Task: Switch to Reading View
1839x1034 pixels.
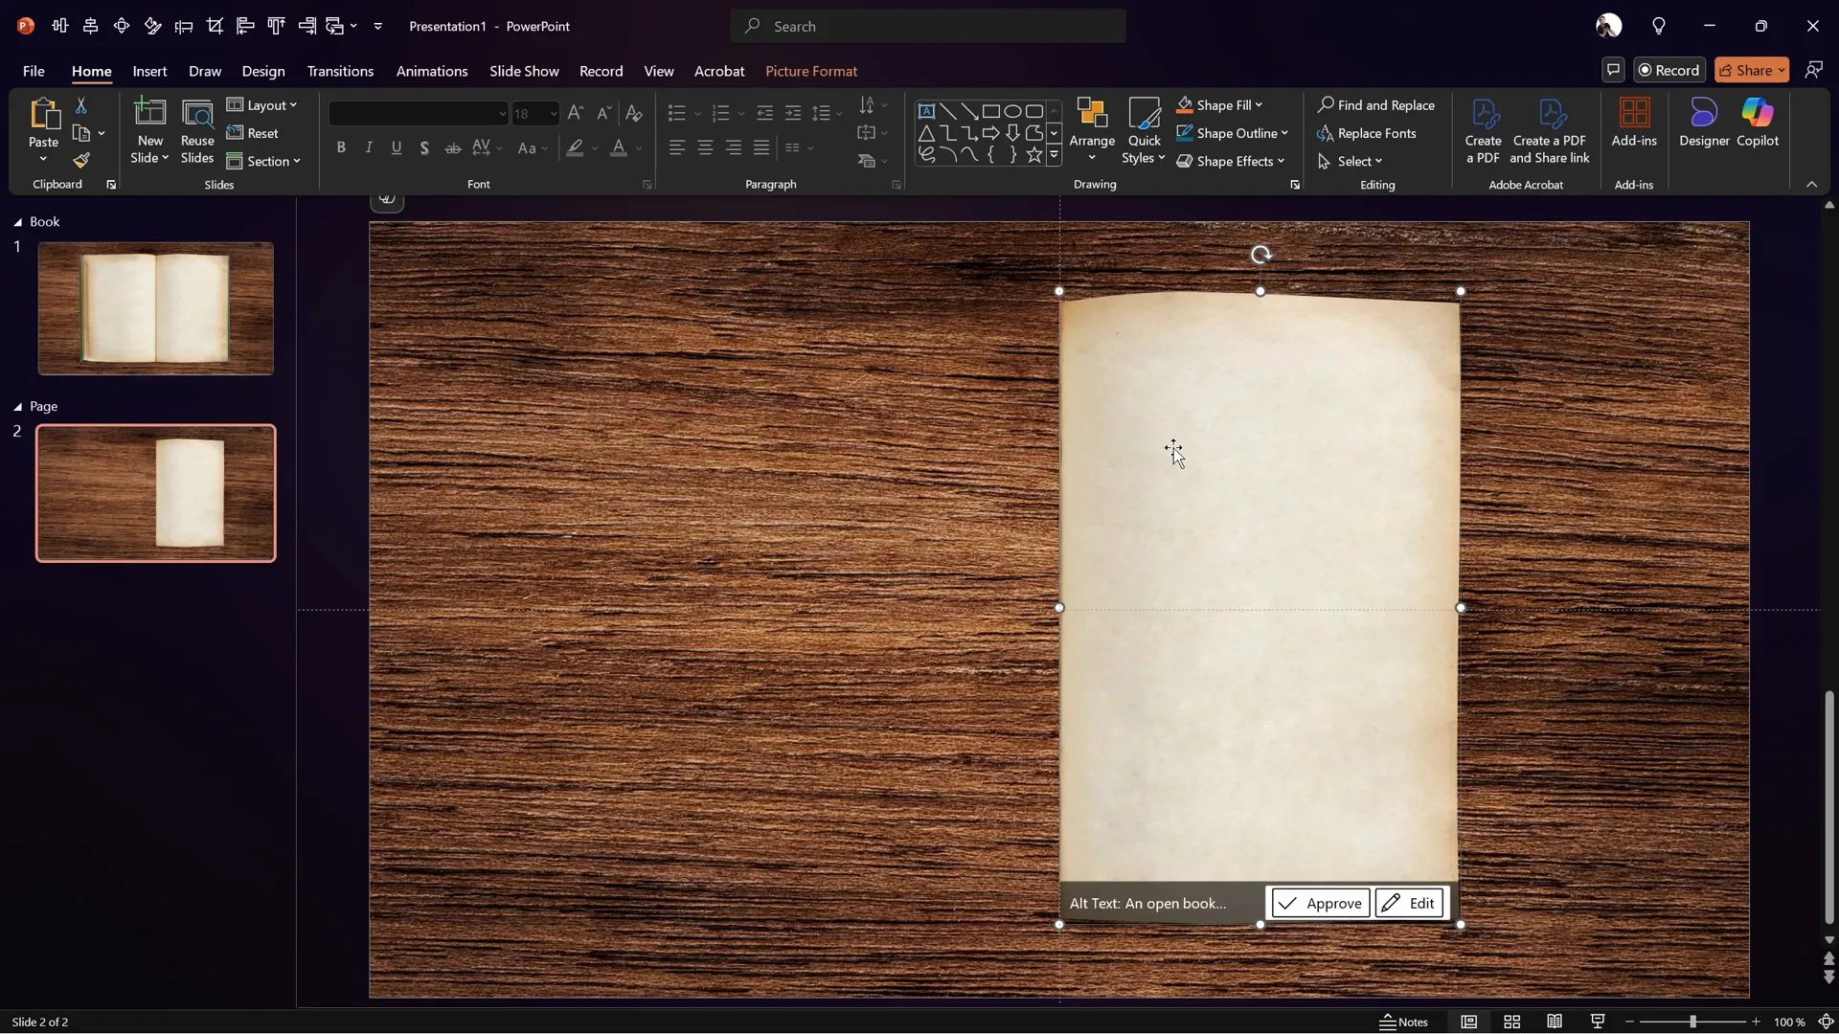Action: 1555,1022
